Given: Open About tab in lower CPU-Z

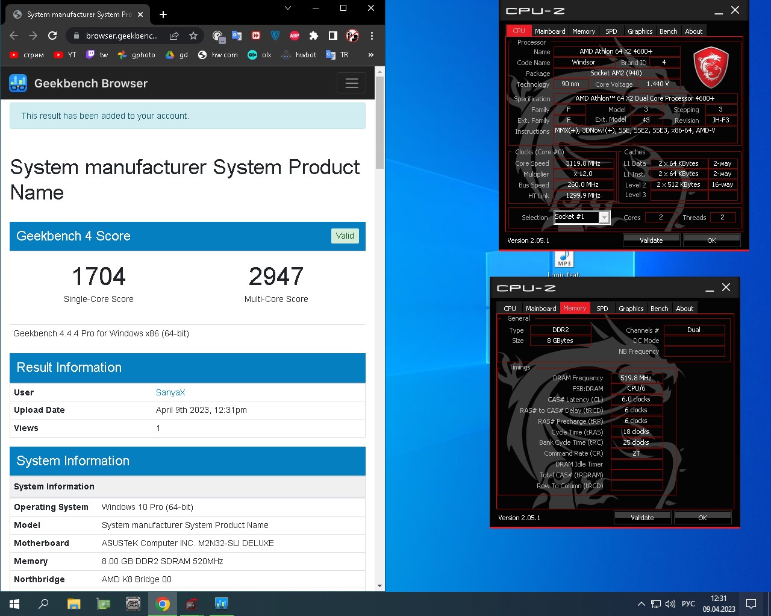Looking at the screenshot, I should pyautogui.click(x=685, y=309).
